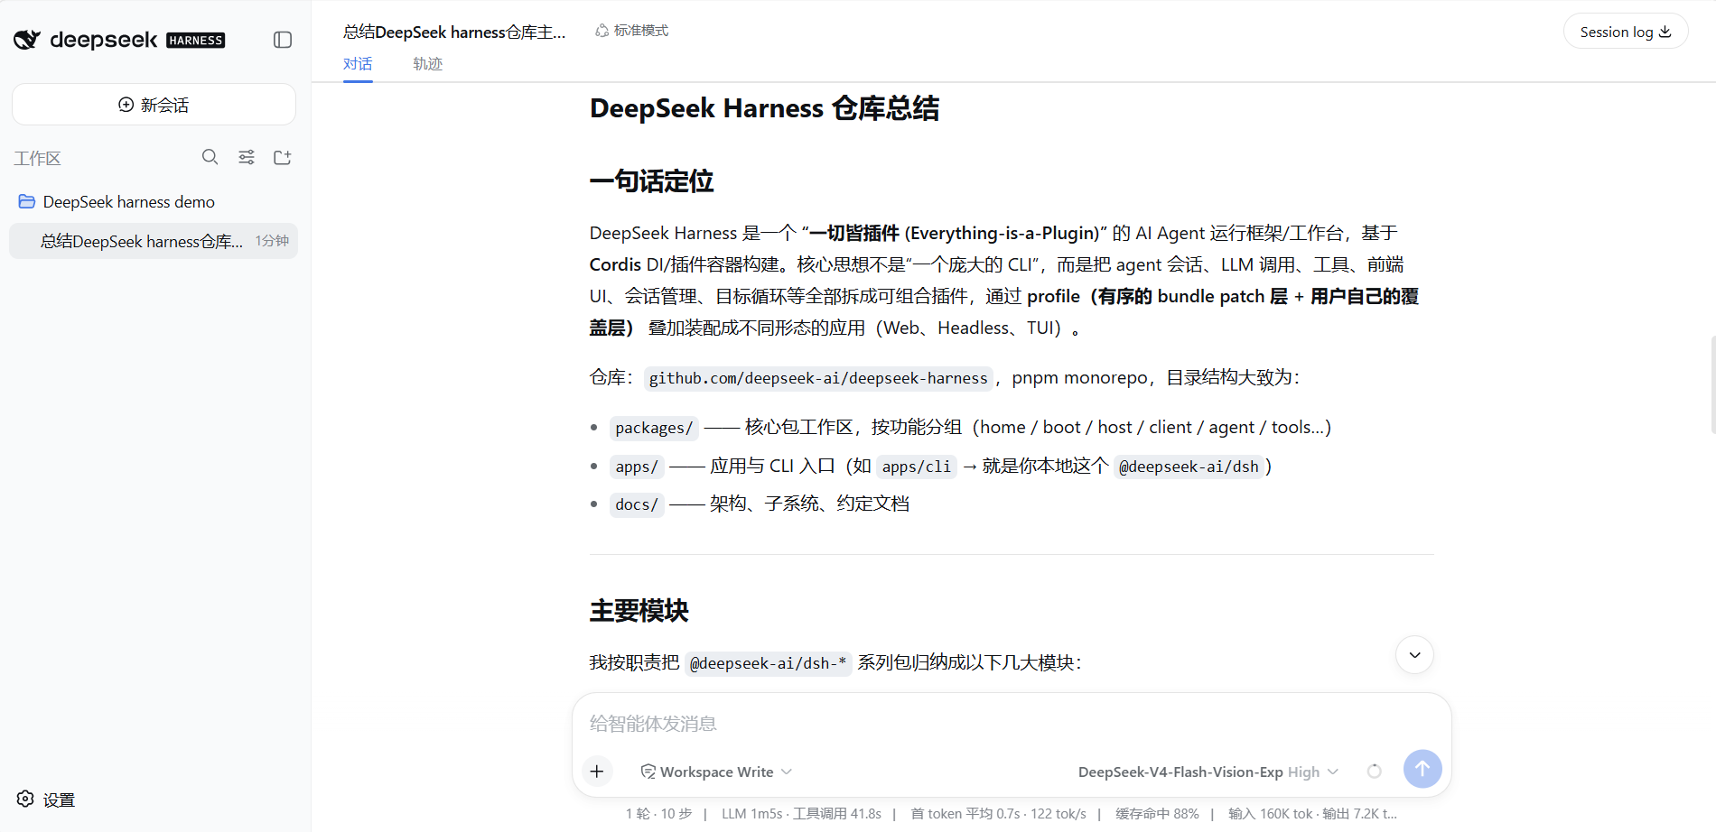Click the context usage ring indicator
The width and height of the screenshot is (1716, 832).
pos(1375,771)
